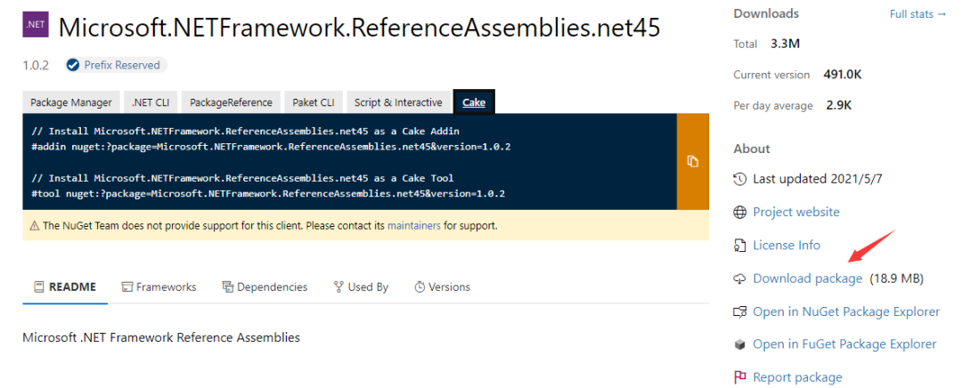Viewport: 962px width, 388px height.
Task: Click the 'as a Cake Tool' comment line
Action: (x=243, y=178)
